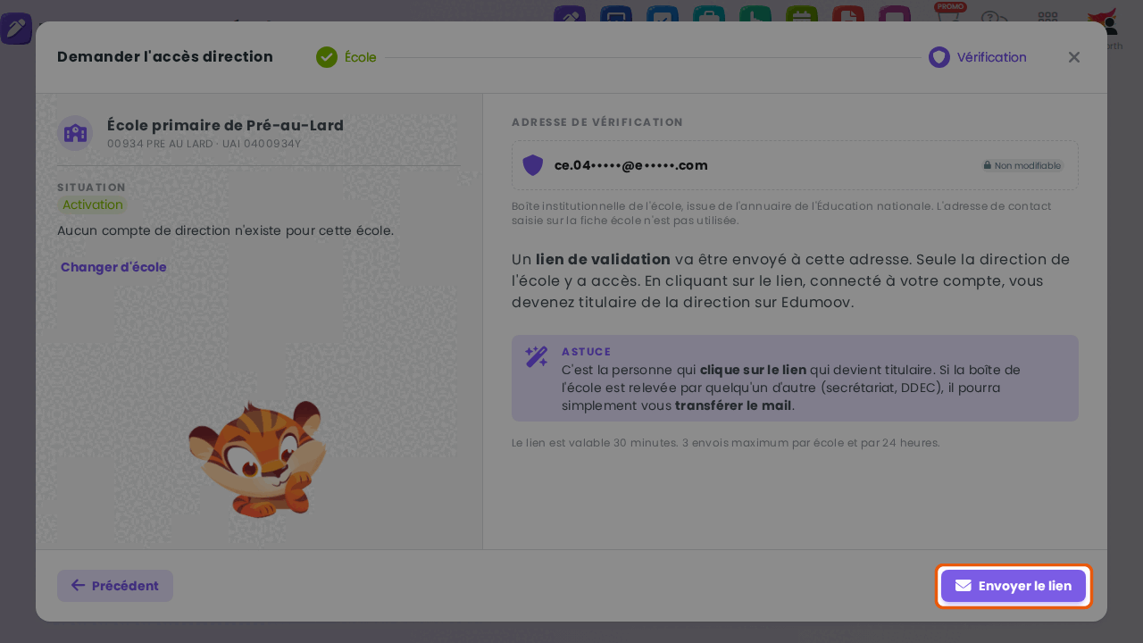This screenshot has height=643, width=1143.
Task: Click the Non modifiable lock badge
Action: [1022, 165]
